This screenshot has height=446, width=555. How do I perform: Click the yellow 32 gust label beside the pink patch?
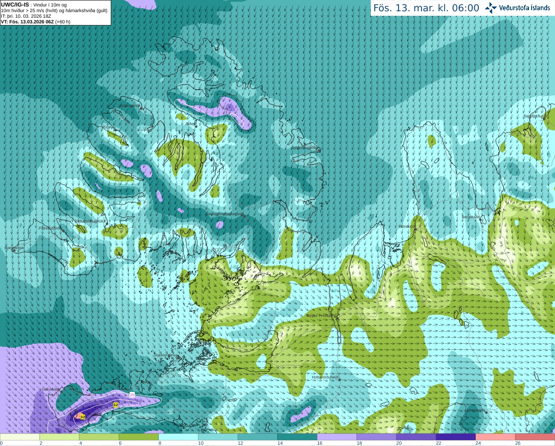[x=83, y=417]
